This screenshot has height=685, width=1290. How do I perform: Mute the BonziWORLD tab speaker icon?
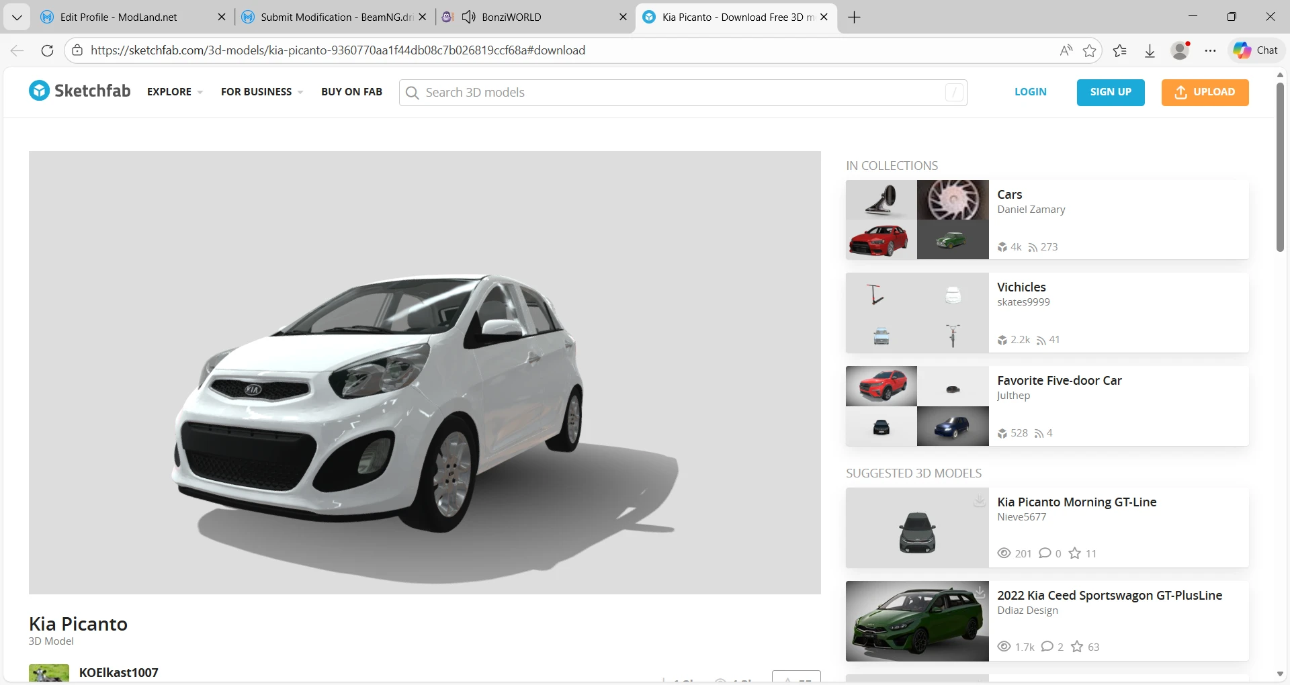(x=469, y=17)
